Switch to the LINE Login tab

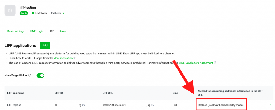coord(37,31)
